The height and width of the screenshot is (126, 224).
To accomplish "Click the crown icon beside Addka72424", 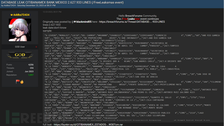I will click(x=12, y=15).
